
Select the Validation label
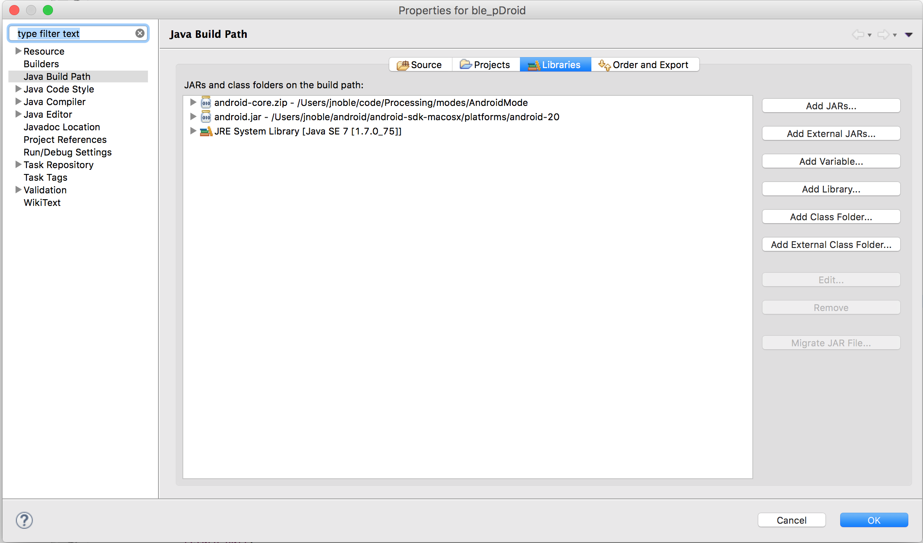point(45,190)
